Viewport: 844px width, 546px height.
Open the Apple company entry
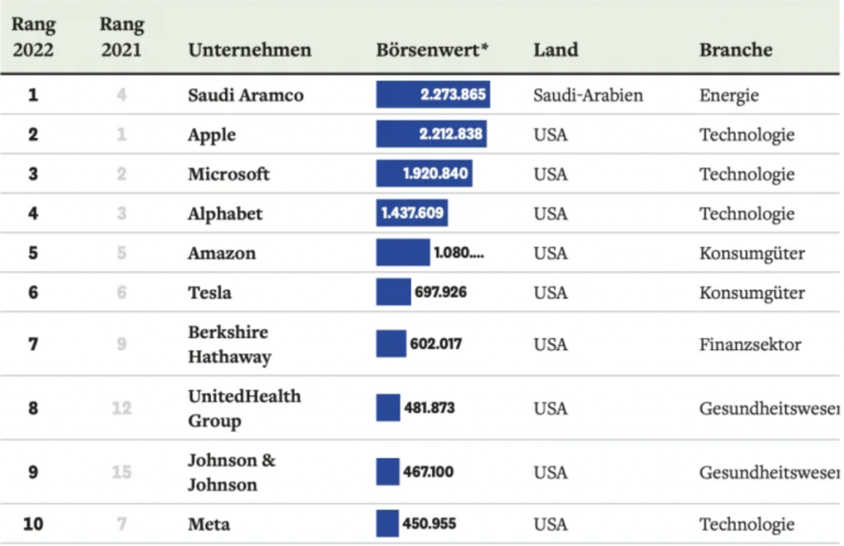[212, 134]
